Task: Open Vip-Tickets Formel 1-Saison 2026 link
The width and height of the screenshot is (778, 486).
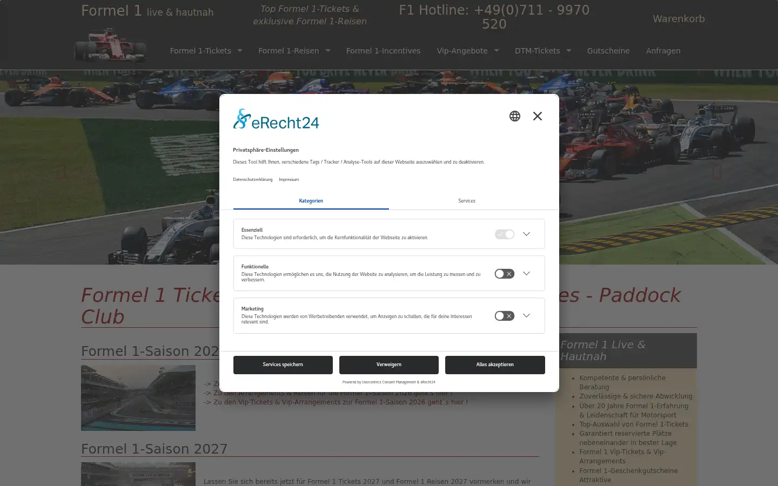Action: tap(336, 402)
